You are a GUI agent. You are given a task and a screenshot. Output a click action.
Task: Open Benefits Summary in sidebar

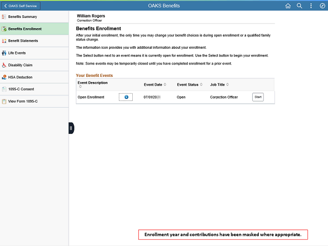tap(22, 17)
